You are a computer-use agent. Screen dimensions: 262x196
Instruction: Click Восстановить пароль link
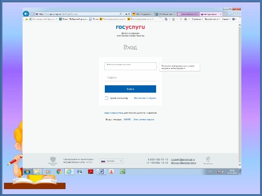coord(145,98)
